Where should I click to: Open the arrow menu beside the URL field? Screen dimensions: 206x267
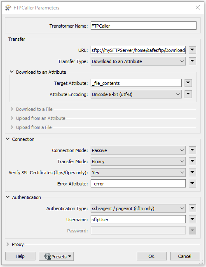click(x=192, y=50)
